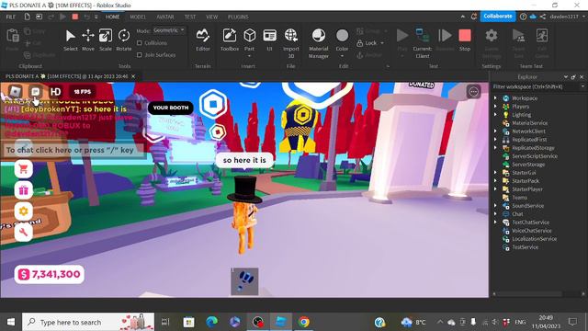Open Google Chrome from taskbar
This screenshot has width=588, height=331.
[x=304, y=322]
